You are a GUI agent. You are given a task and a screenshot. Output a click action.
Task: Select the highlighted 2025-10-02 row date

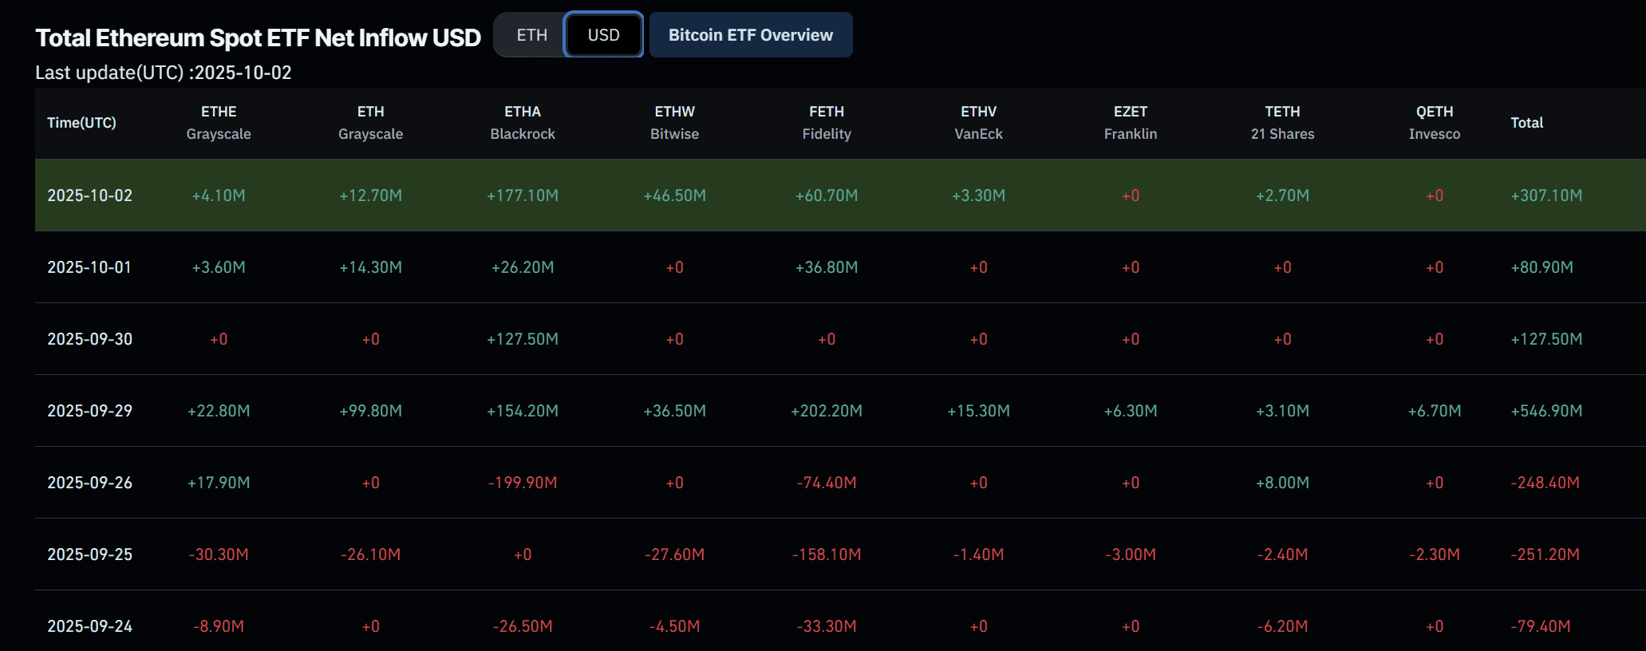[x=89, y=195]
